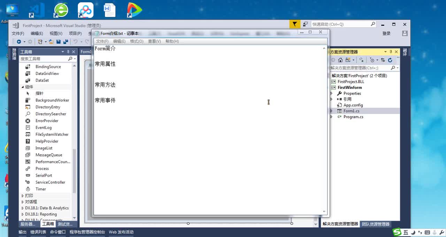This screenshot has height=237, width=446.
Task: Toggle the toolbox panel auto-hide pin
Action: point(68,52)
